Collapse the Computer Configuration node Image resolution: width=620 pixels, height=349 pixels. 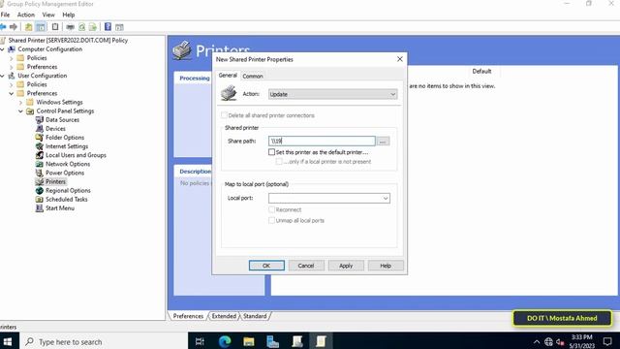pos(3,49)
